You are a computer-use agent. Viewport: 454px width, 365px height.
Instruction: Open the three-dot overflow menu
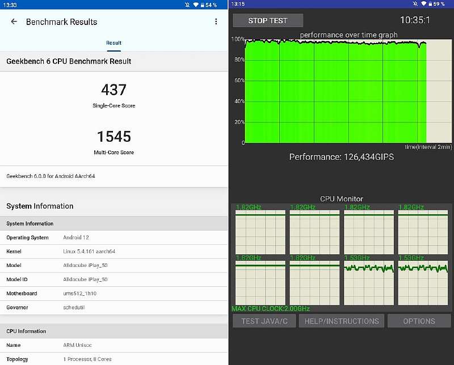tap(216, 22)
